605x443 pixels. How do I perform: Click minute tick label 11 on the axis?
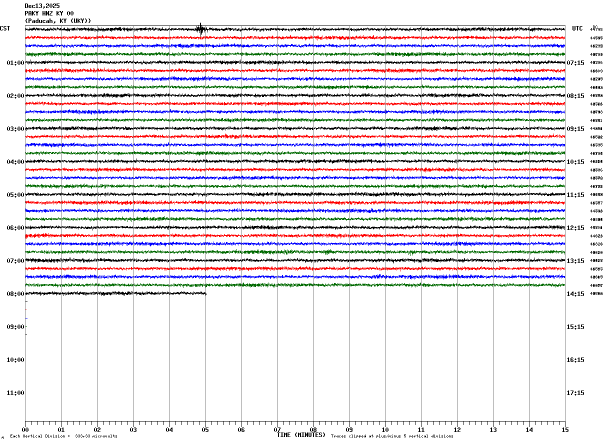[421, 430]
